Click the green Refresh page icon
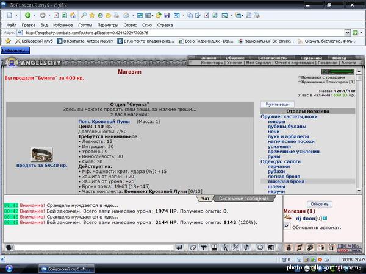This screenshot has height=274, width=366. pyautogui.click(x=65, y=15)
